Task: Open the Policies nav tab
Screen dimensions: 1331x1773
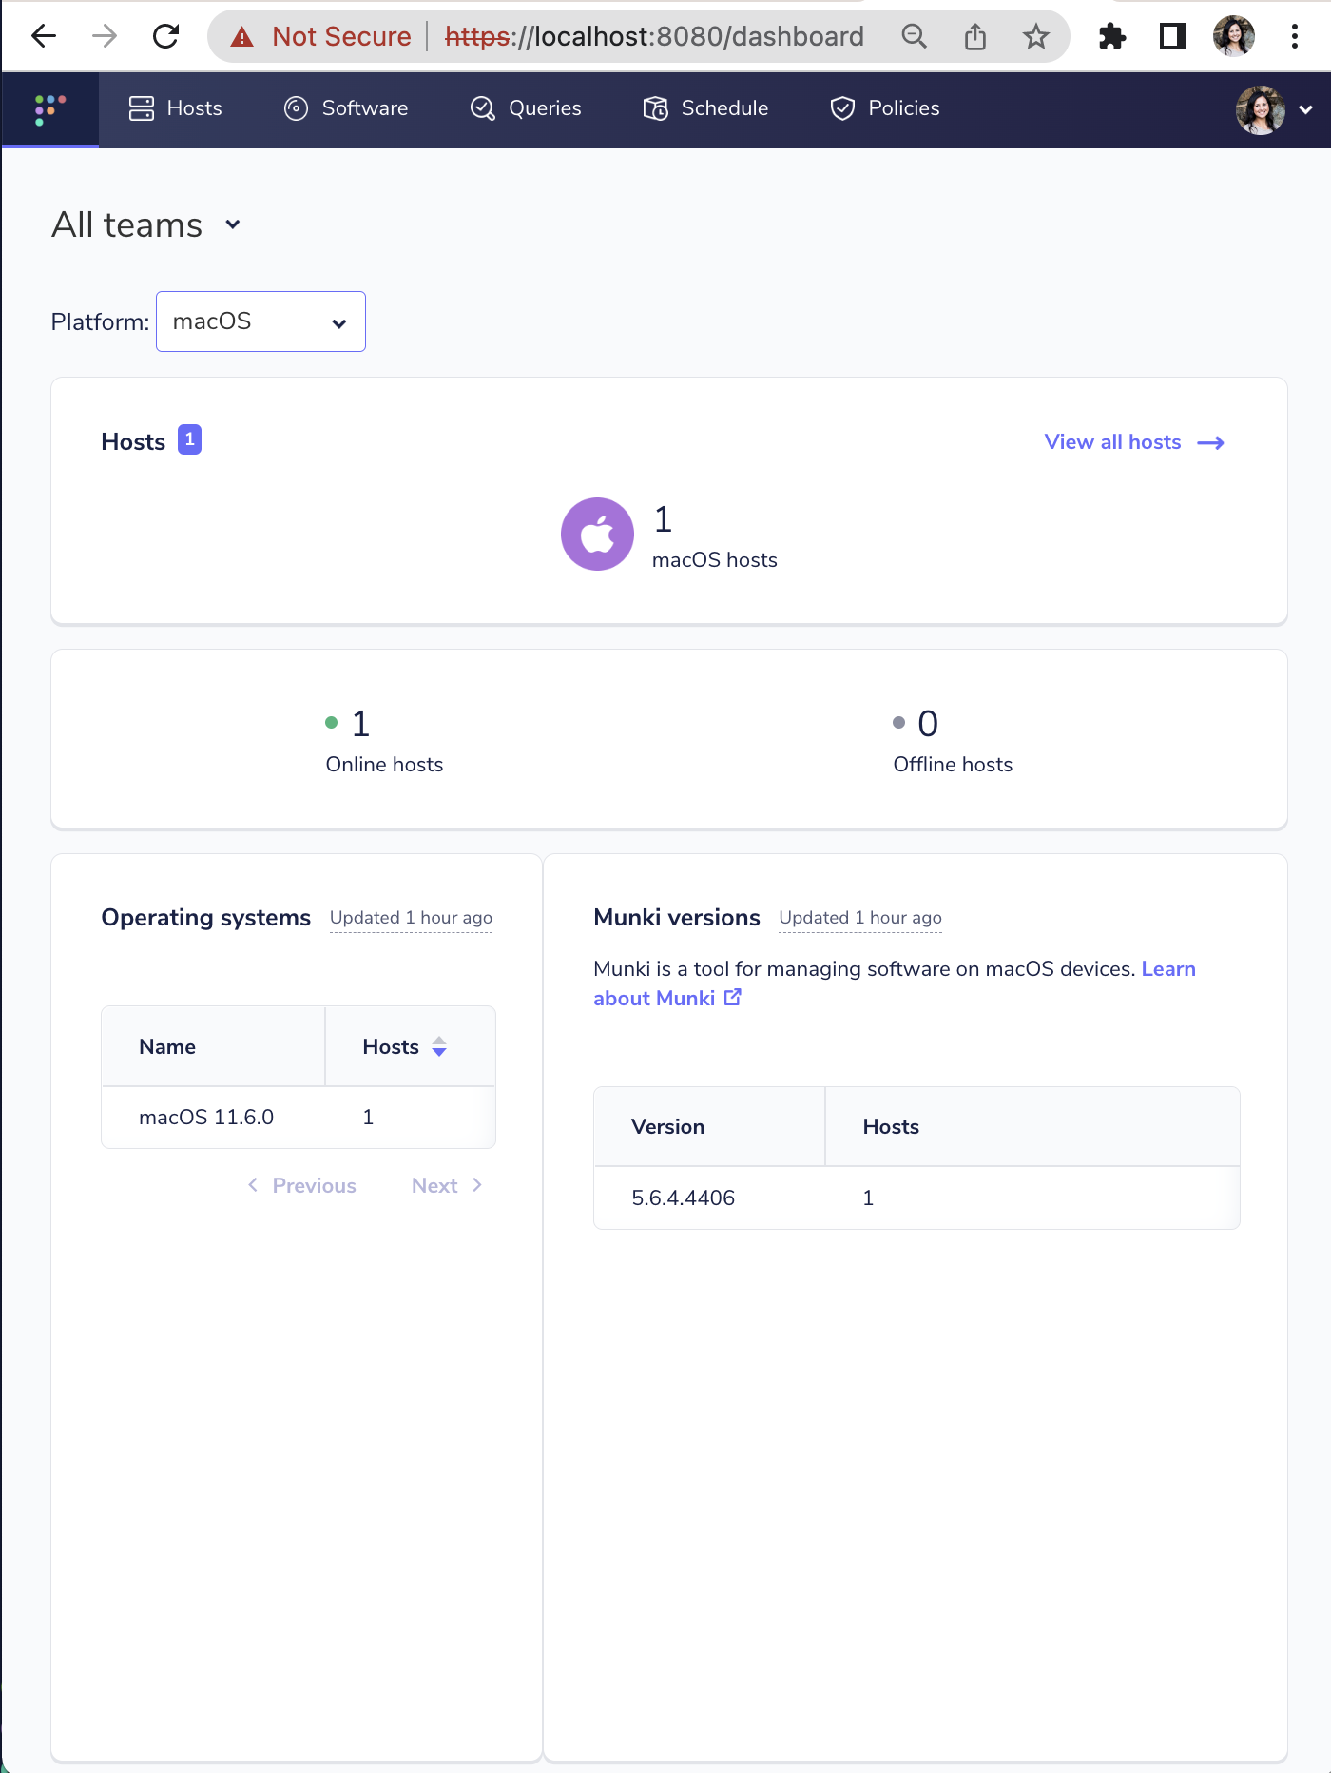Action: pyautogui.click(x=885, y=108)
